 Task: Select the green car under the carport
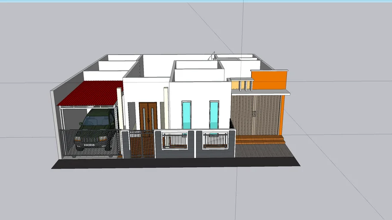[x=96, y=129]
